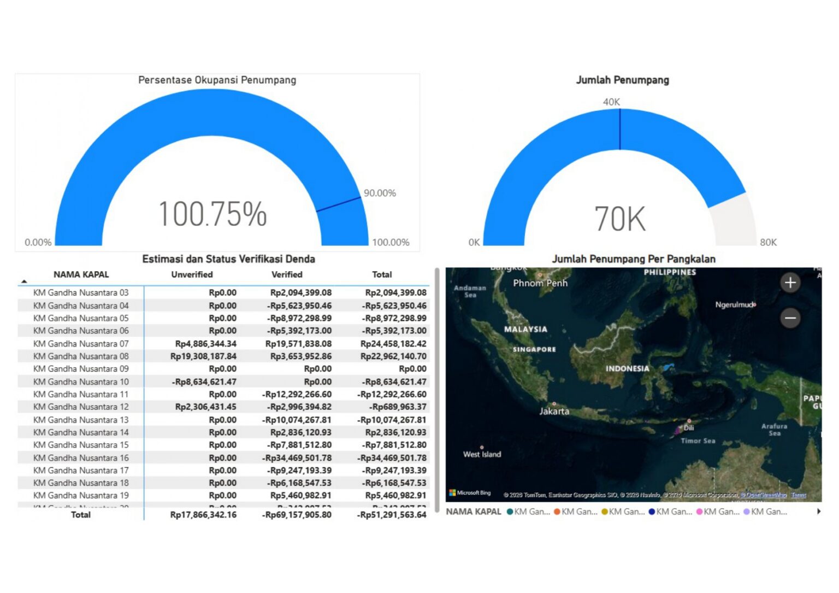Zoom in on the map with plus button
Viewport: 839px width, 593px height.
click(x=790, y=283)
